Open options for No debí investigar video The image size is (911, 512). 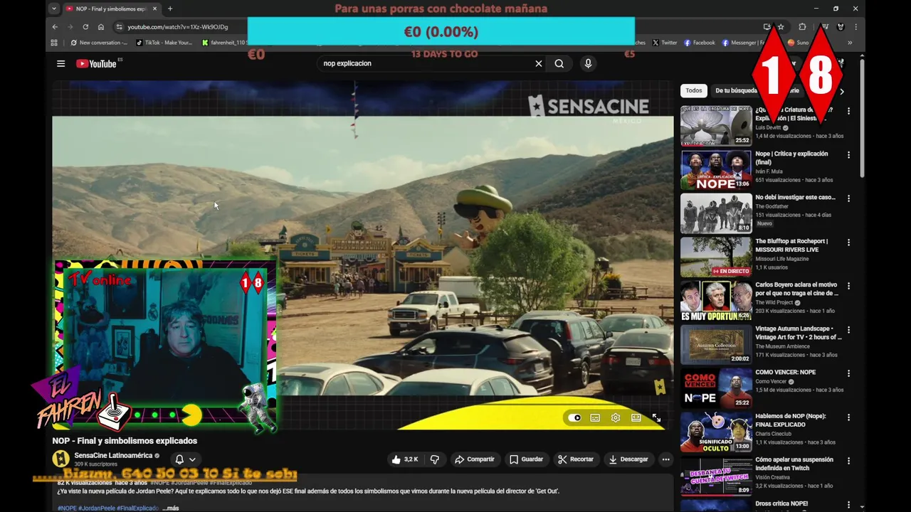[848, 198]
